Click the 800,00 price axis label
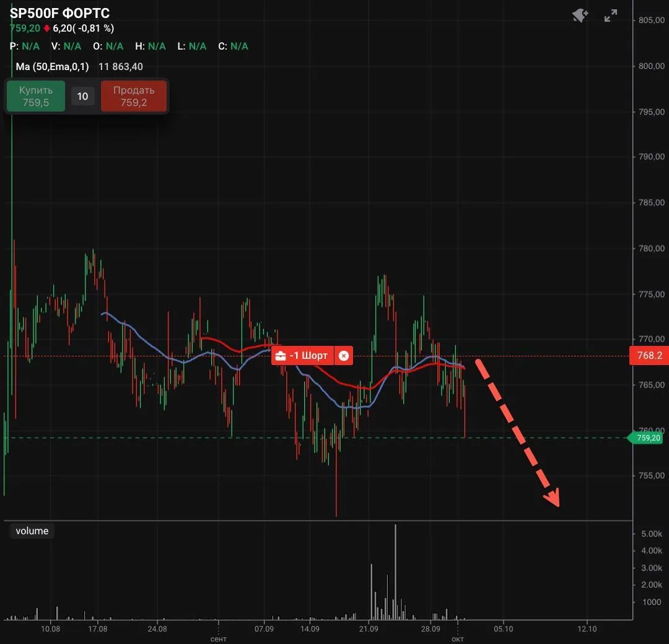Image resolution: width=669 pixels, height=644 pixels. (652, 66)
